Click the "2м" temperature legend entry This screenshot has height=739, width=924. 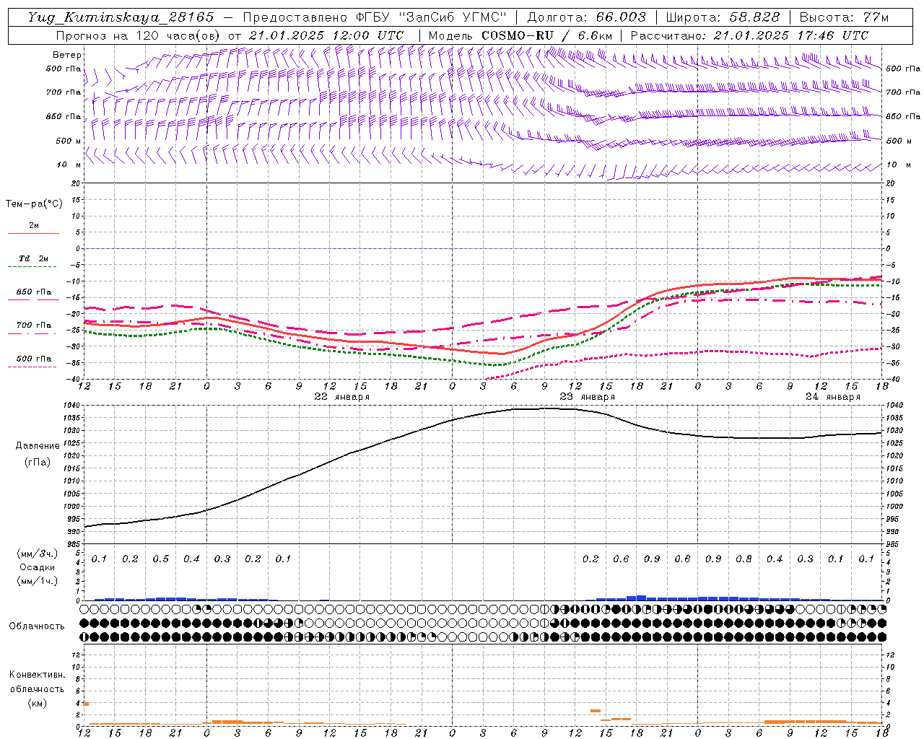[x=34, y=226]
